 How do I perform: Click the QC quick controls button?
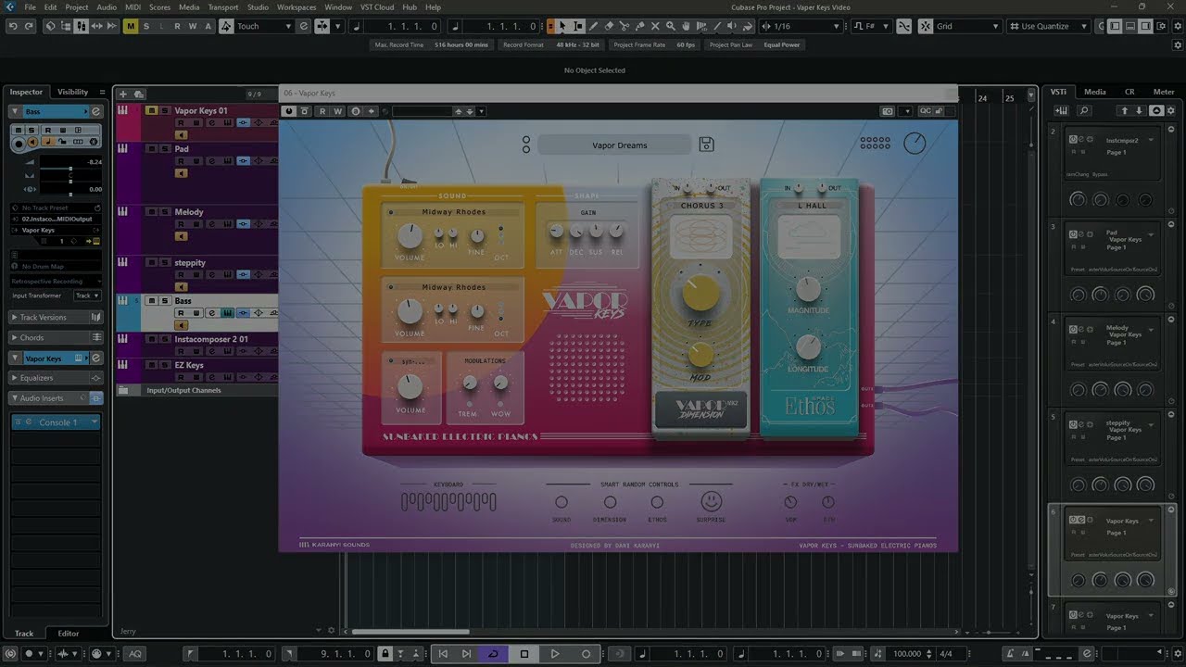pos(926,111)
